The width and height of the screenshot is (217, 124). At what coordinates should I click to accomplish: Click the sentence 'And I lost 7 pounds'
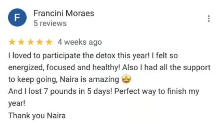click(x=42, y=91)
